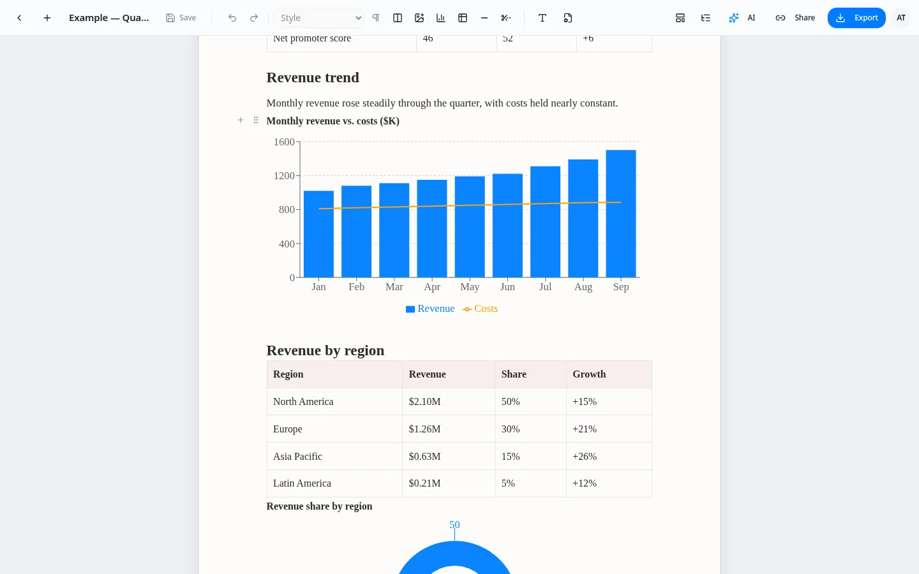Click the "Growth" column header
This screenshot has height=574, width=919.
[609, 374]
